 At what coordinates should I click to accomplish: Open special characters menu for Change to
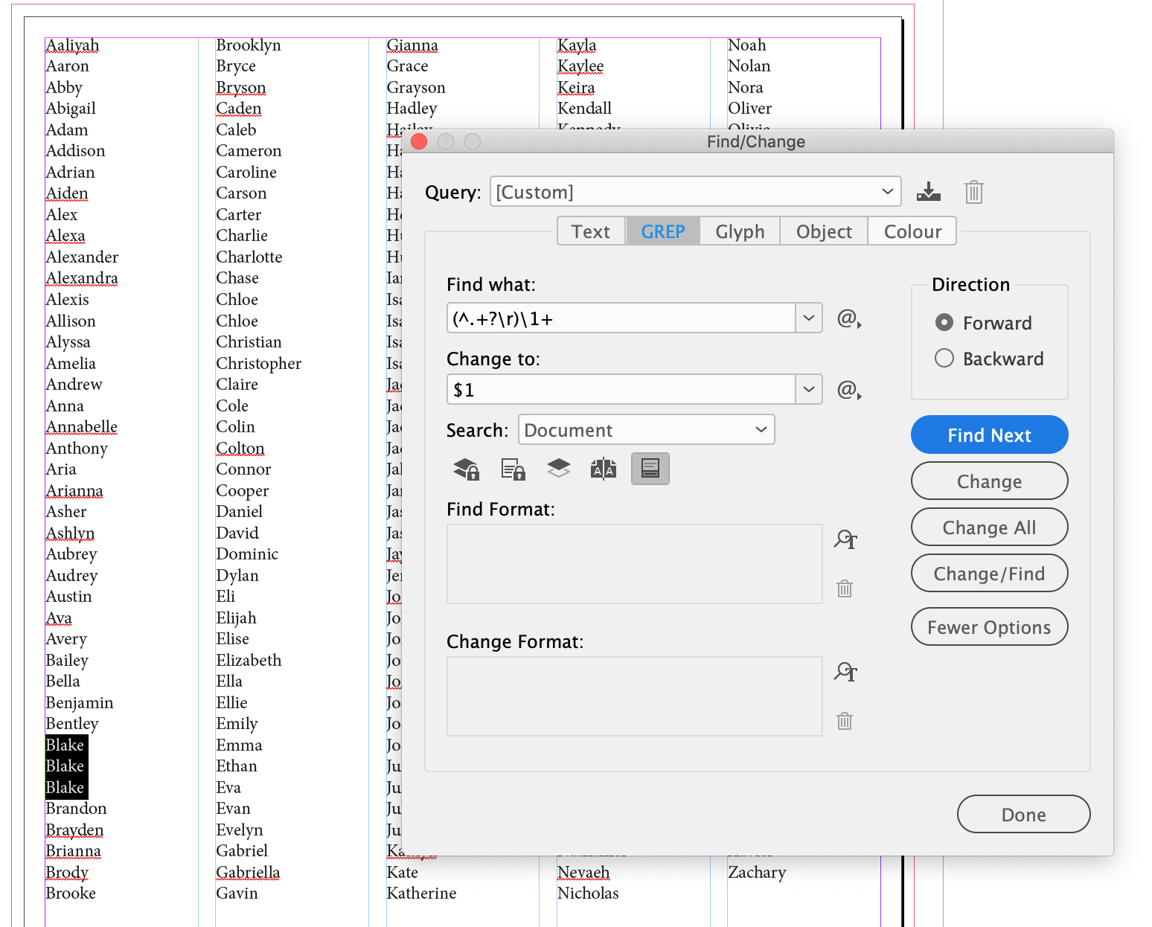(x=848, y=389)
